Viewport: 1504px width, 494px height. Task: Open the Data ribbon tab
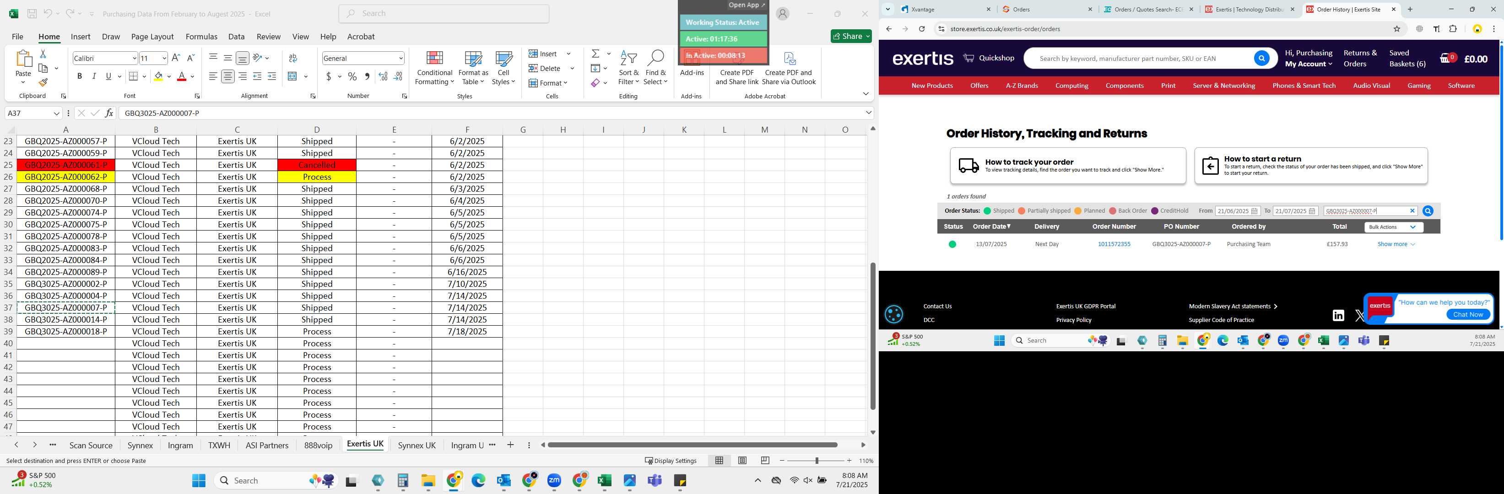237,37
